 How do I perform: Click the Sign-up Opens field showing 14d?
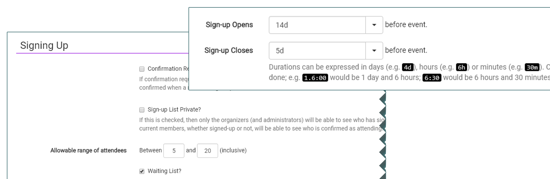click(317, 25)
